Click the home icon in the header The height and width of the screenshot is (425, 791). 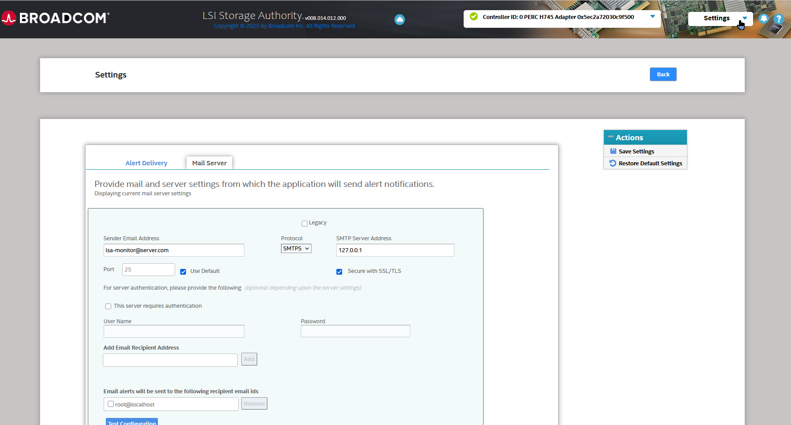400,19
